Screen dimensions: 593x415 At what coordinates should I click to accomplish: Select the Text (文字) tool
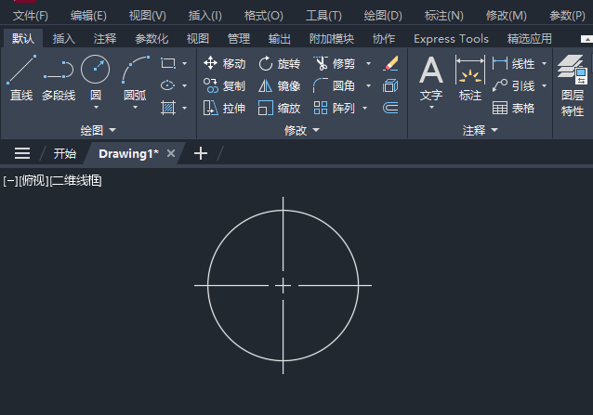point(431,78)
